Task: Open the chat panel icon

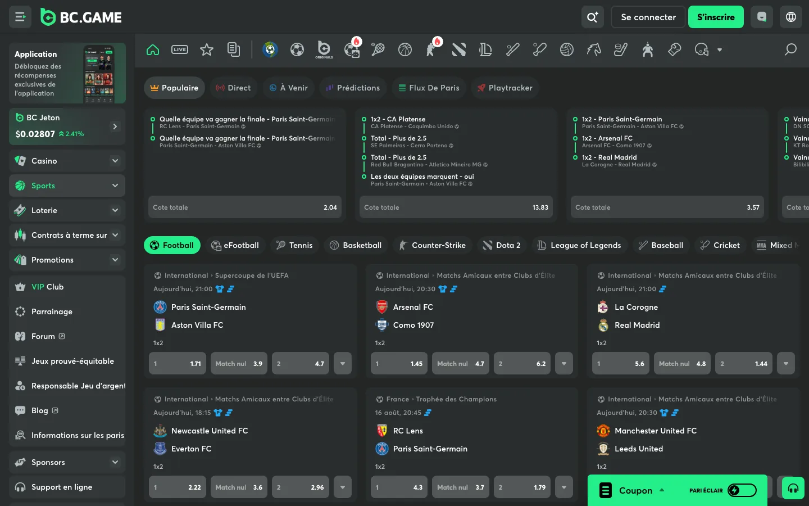Action: pyautogui.click(x=762, y=17)
